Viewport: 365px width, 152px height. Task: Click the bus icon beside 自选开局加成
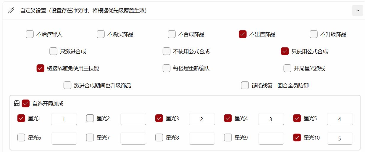[x=17, y=103]
